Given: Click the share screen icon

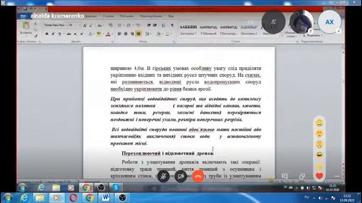Looking at the screenshot, I should pyautogui.click(x=301, y=176).
